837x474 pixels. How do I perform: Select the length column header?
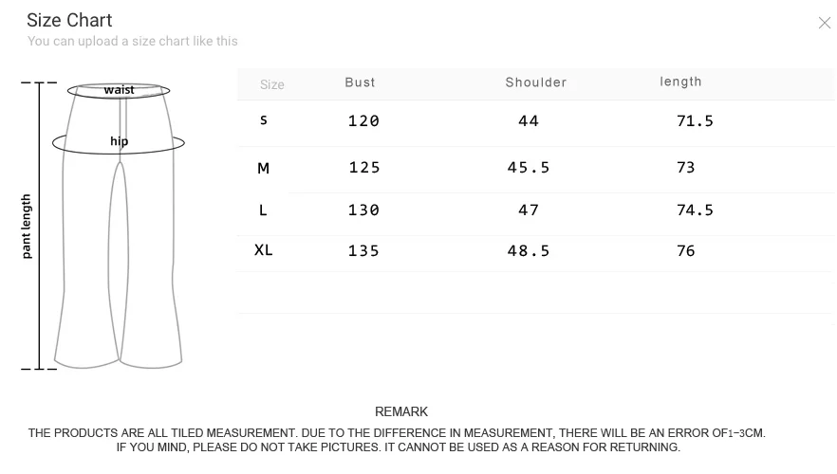[x=680, y=82]
